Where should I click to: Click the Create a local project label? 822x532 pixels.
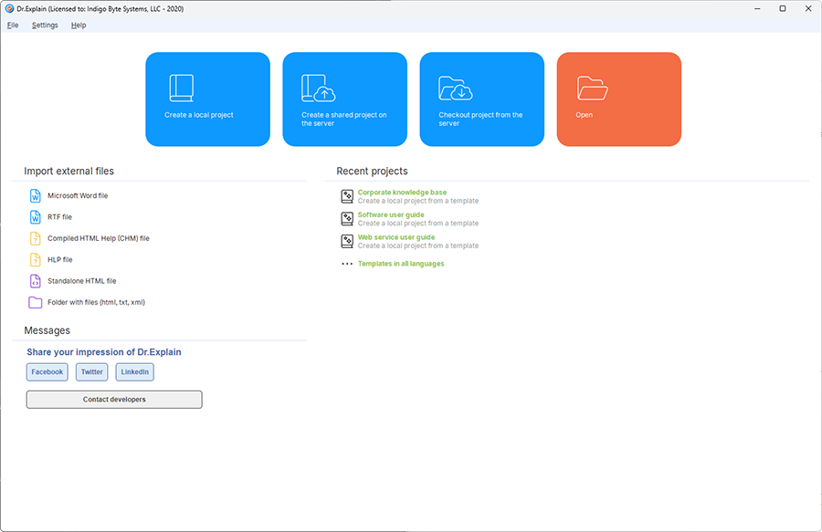[199, 115]
